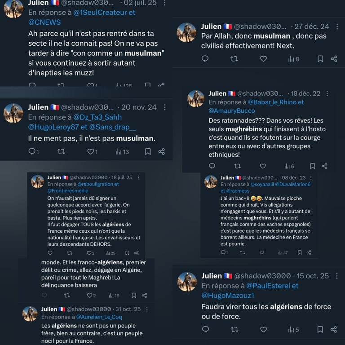Bookmark the 20 nov. 24 tweet
The width and height of the screenshot is (345, 345).
tap(148, 151)
